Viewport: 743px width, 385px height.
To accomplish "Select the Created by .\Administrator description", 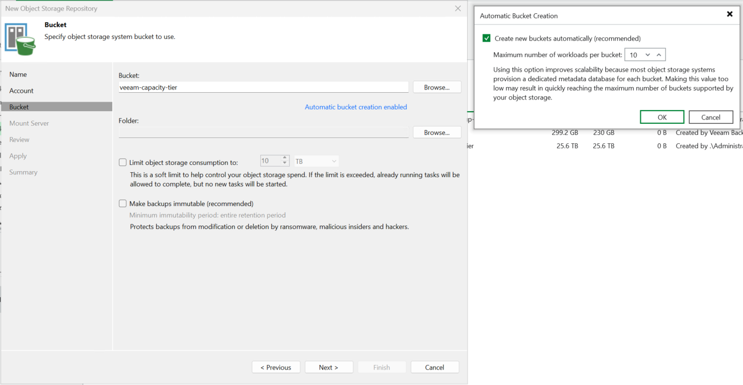I will click(709, 146).
